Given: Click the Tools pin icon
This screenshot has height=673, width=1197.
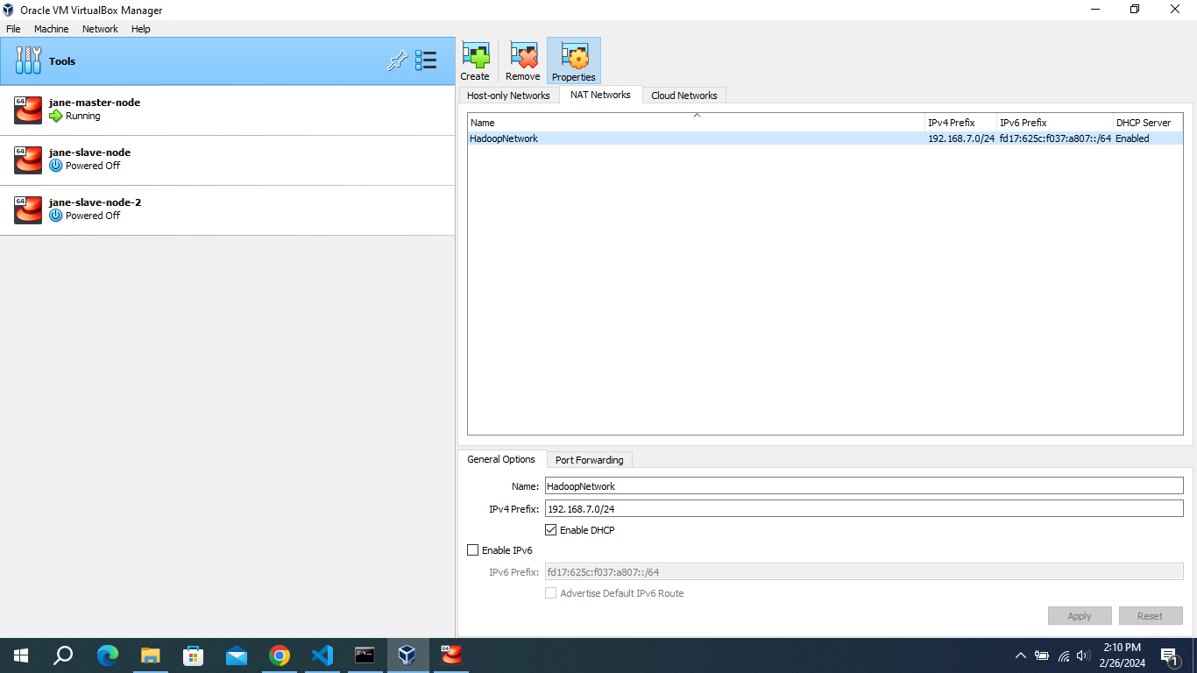Looking at the screenshot, I should [397, 60].
